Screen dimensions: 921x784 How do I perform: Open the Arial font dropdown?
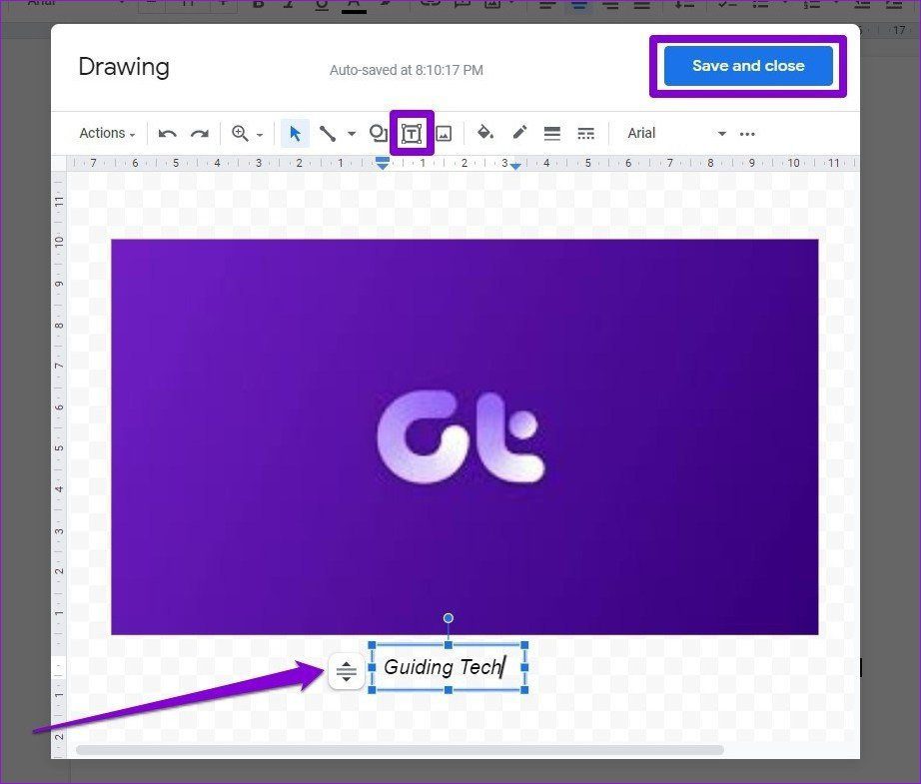coord(676,133)
